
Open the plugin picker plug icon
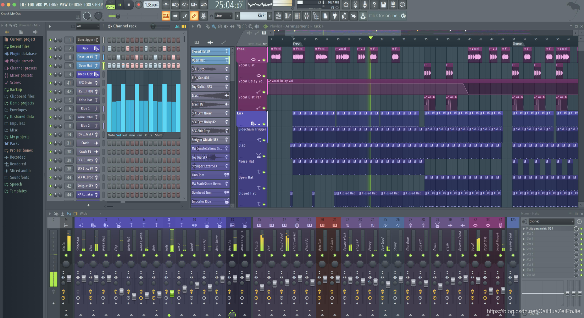click(x=334, y=16)
